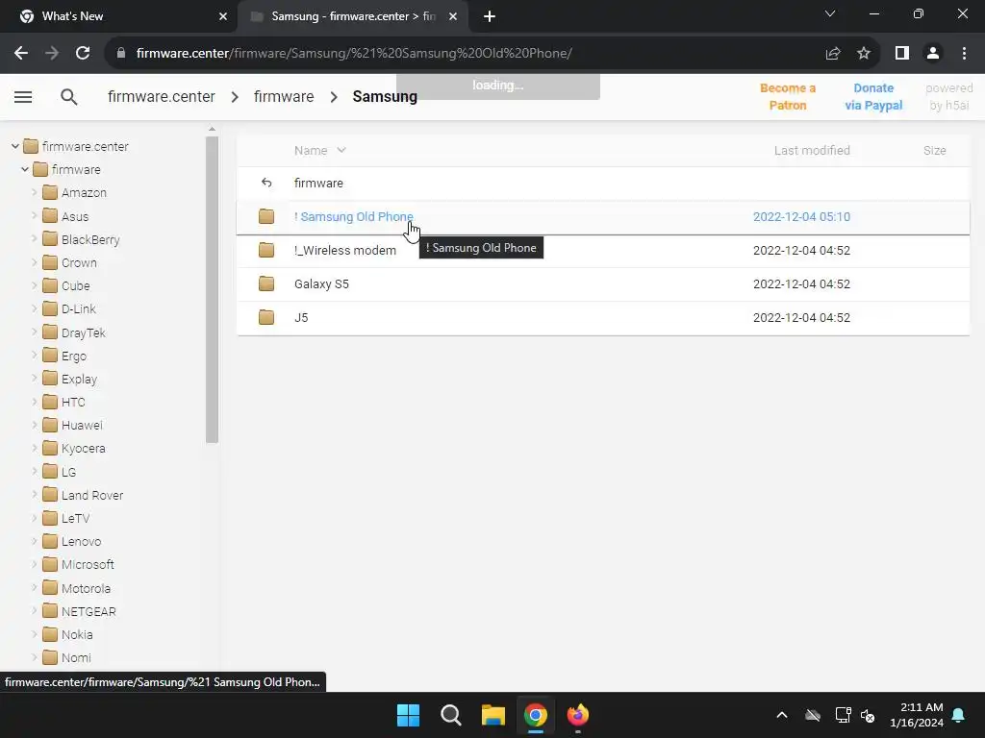Collapse the firmware.center tree node
The image size is (985, 738).
(x=15, y=146)
